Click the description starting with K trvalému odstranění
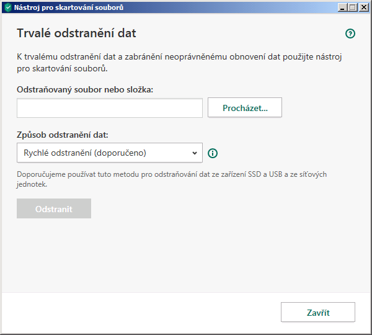Screen dimensions: 372x335 (x=179, y=63)
